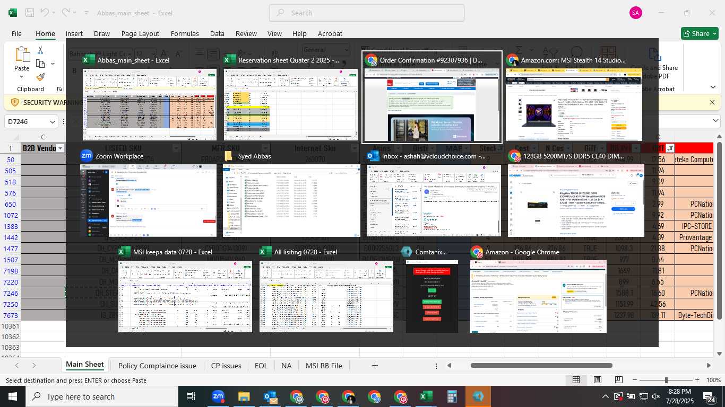This screenshot has height=407, width=725.
Task: Click the Format Painter brush icon
Action: [x=40, y=77]
